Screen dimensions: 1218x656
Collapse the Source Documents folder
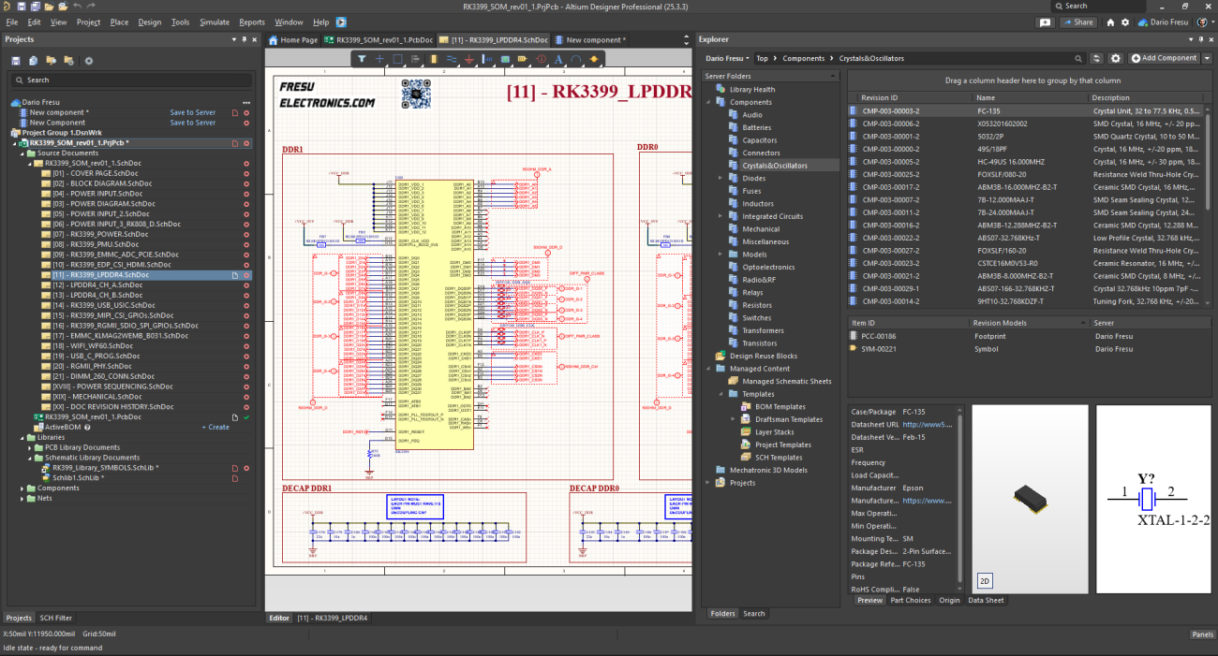pyautogui.click(x=22, y=153)
